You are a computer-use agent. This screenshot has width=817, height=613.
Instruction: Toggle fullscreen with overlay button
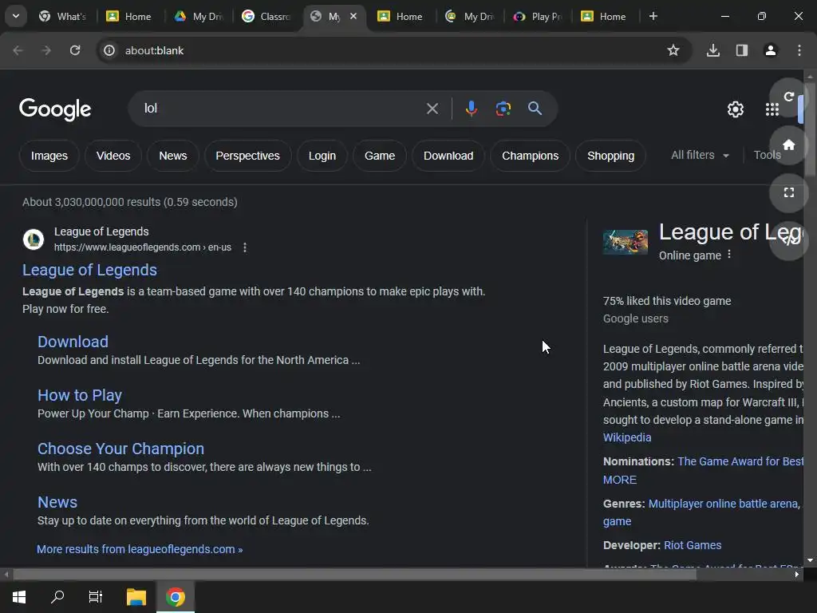tap(788, 193)
